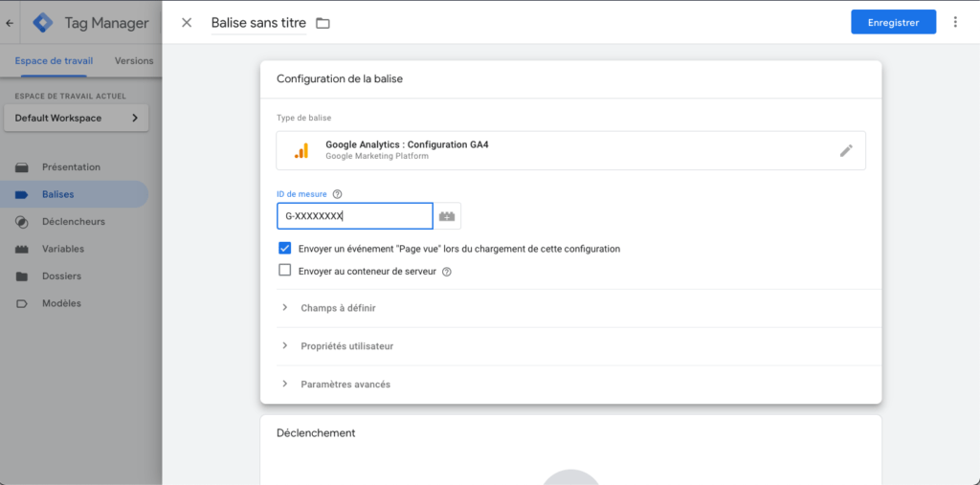Select Balises in the sidebar
980x485 pixels.
click(x=75, y=194)
